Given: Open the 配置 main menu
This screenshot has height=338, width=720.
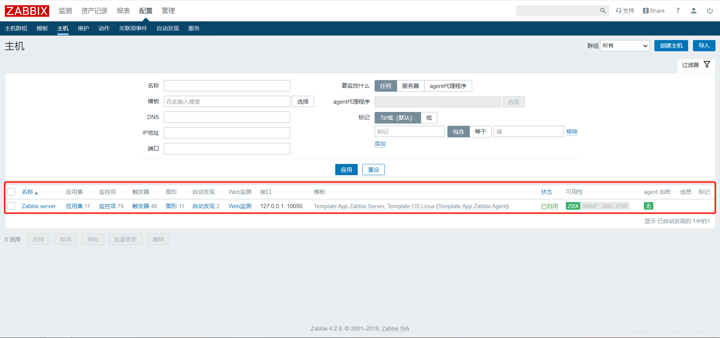Looking at the screenshot, I should click(146, 11).
